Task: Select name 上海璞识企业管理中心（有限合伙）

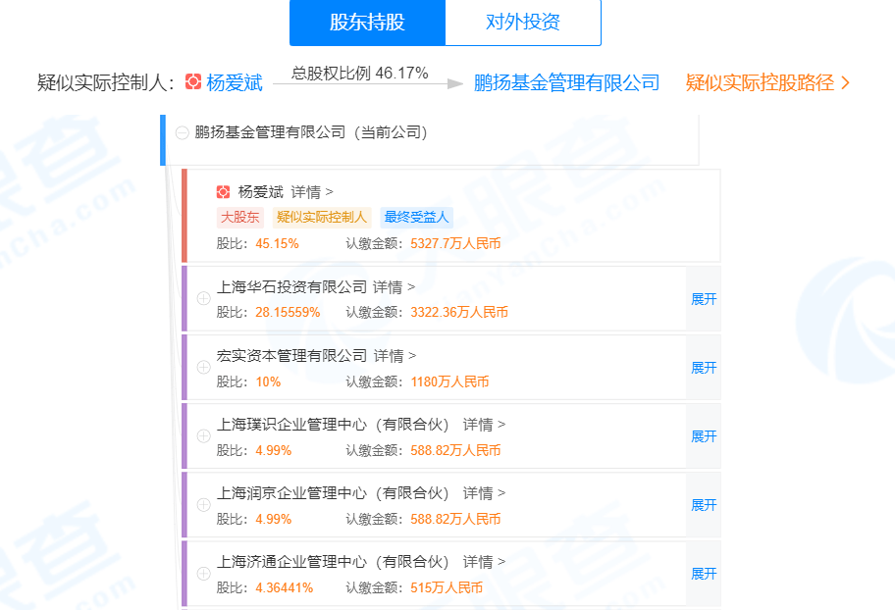Action: (333, 425)
